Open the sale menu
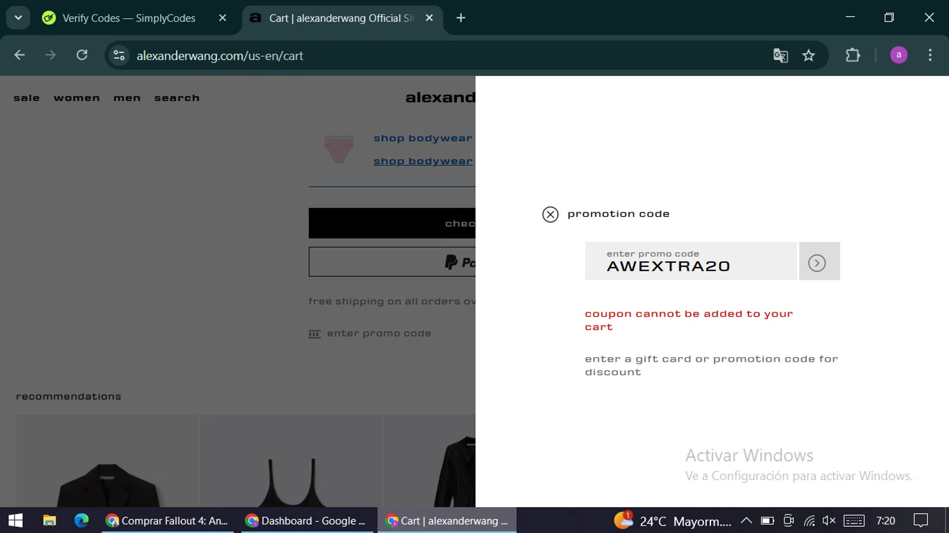The width and height of the screenshot is (949, 533). (27, 98)
